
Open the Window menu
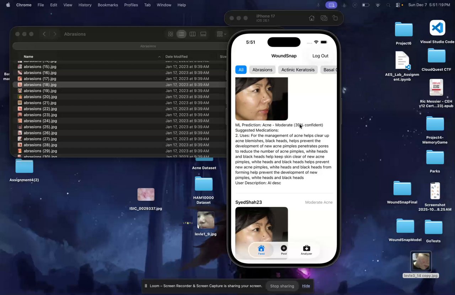(164, 5)
